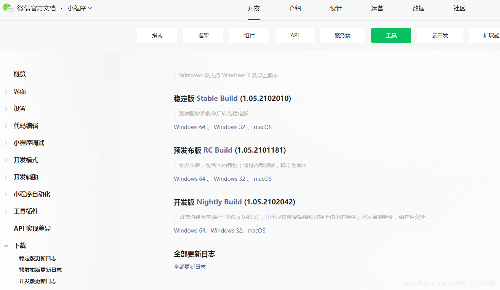Image resolution: width=500 pixels, height=290 pixels.
Task: Select the 数据 top navigation tab
Action: point(418,8)
